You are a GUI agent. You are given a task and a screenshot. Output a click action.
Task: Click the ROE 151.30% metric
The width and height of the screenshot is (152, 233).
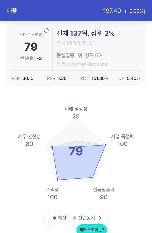(x=94, y=78)
